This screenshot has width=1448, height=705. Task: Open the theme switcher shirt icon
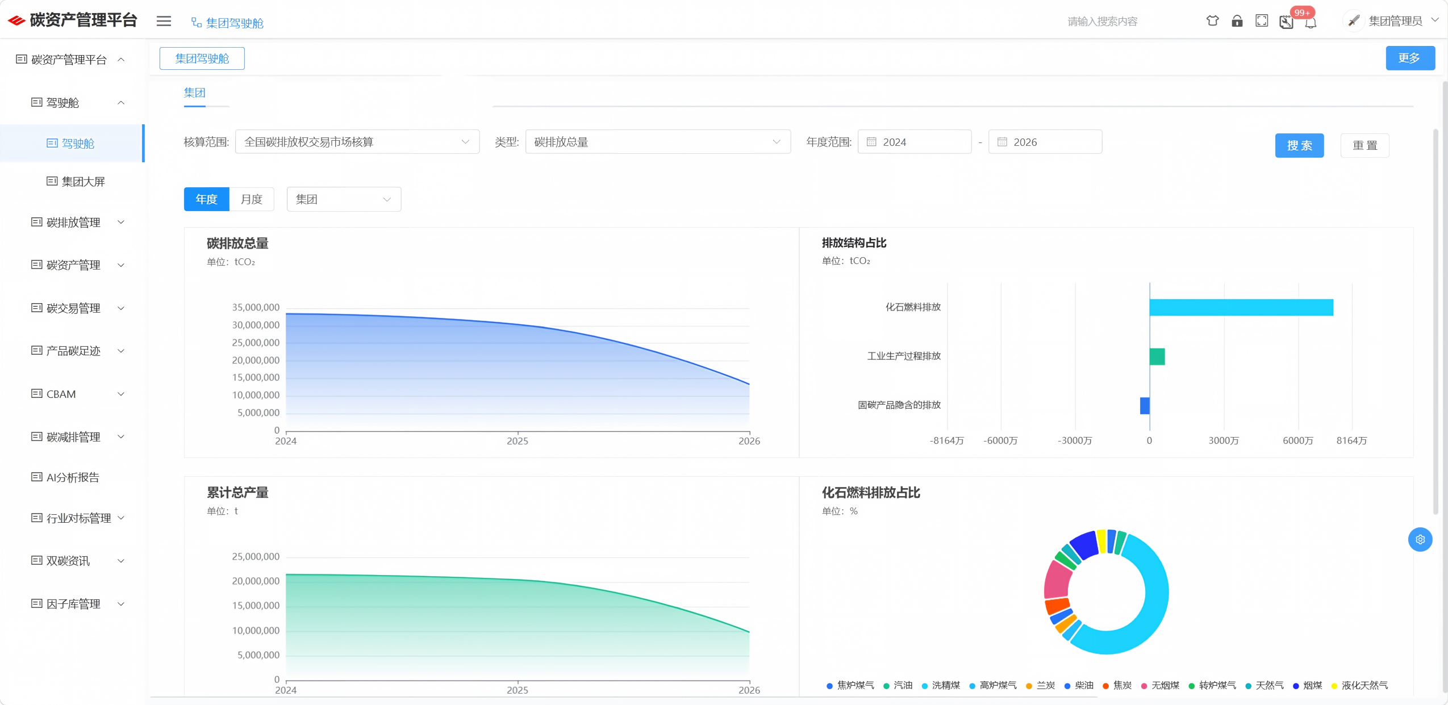pos(1212,21)
